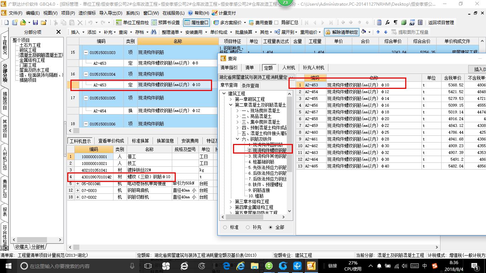Open File Explorer from taskbar

point(255,266)
